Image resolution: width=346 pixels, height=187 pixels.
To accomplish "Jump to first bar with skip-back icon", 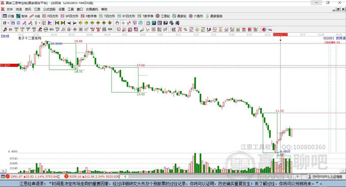I will [57, 23].
